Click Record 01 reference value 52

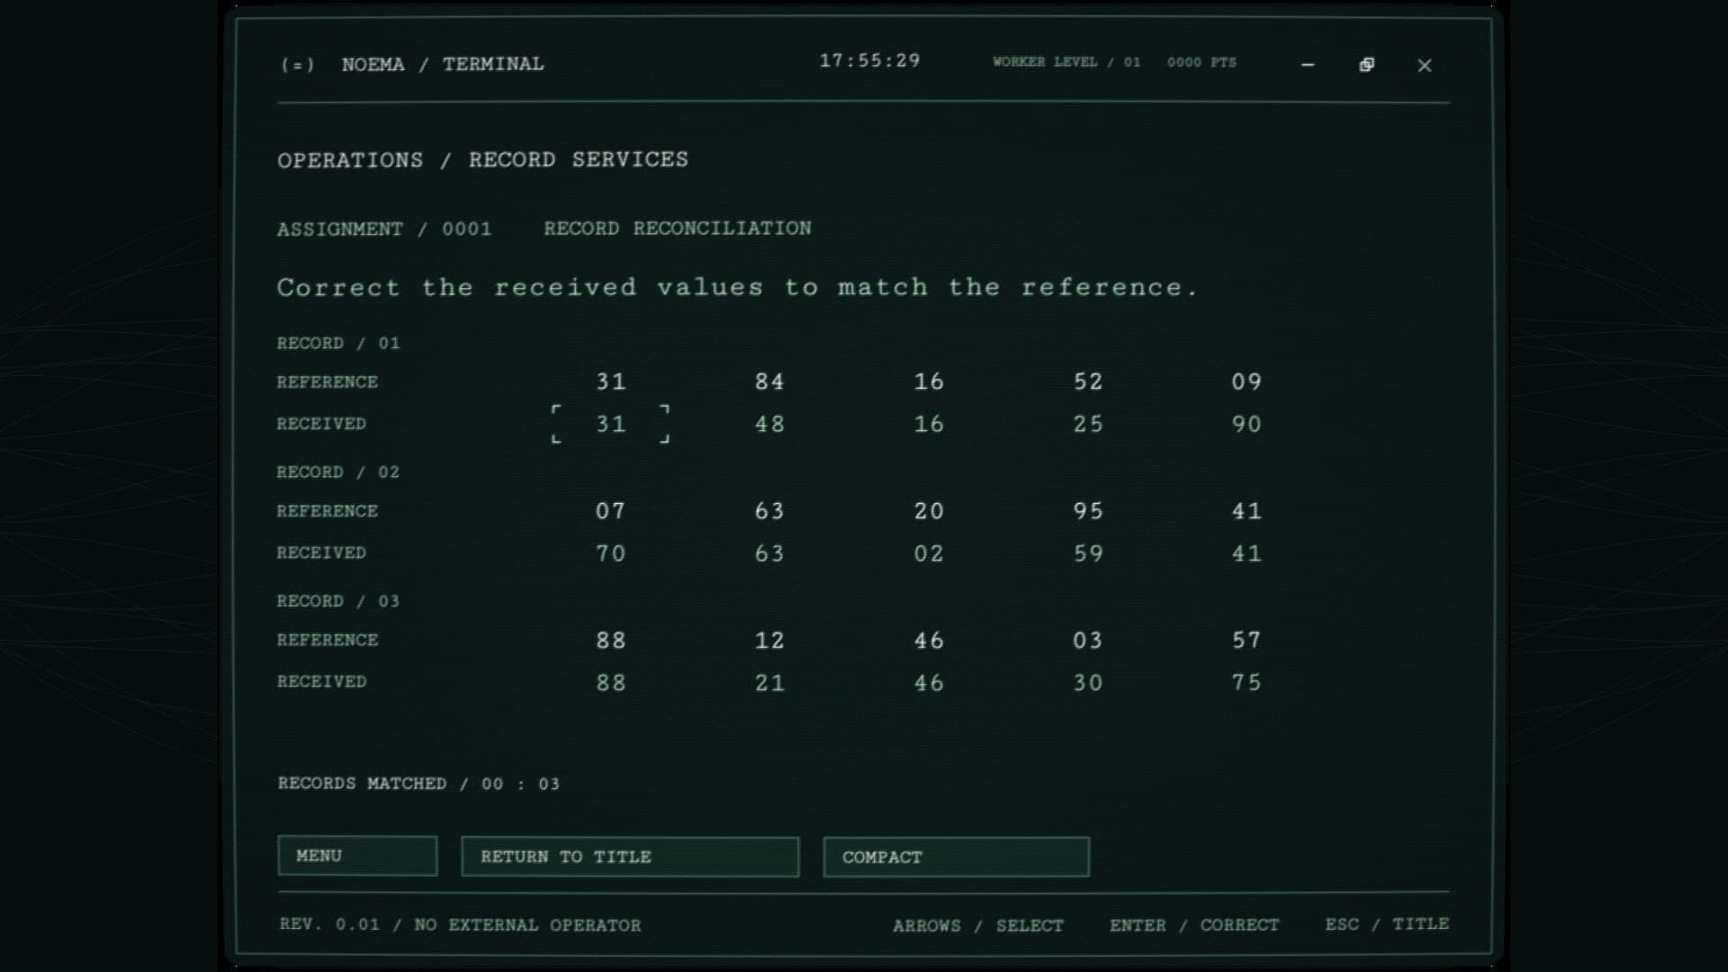[x=1088, y=382]
